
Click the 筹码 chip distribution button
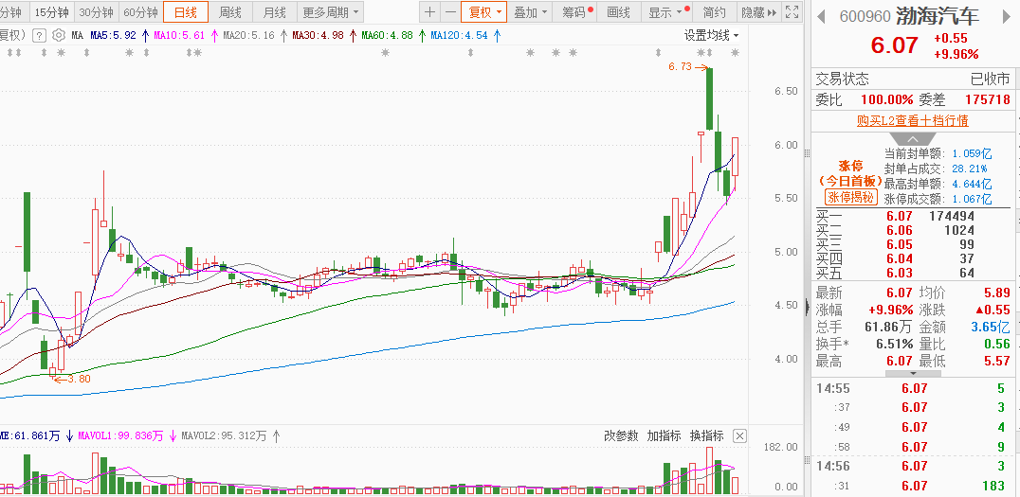(577, 11)
